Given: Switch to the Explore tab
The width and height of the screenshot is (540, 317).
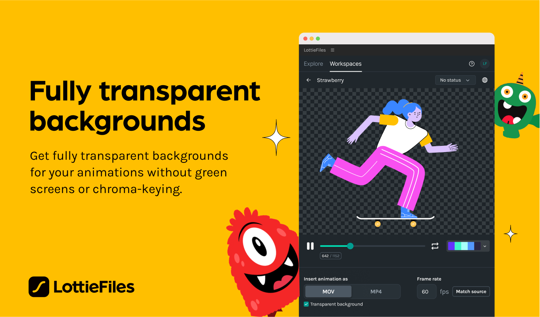Looking at the screenshot, I should pos(313,64).
